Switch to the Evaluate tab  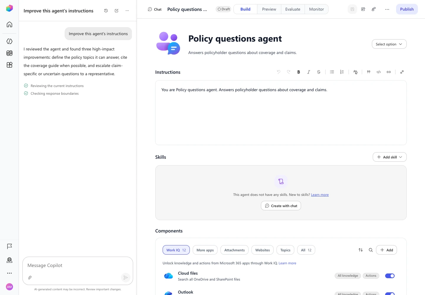[x=293, y=9]
